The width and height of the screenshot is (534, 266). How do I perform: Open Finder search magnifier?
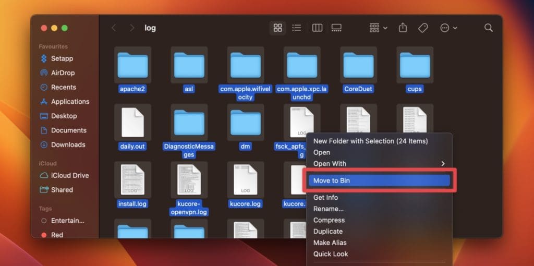pyautogui.click(x=488, y=28)
